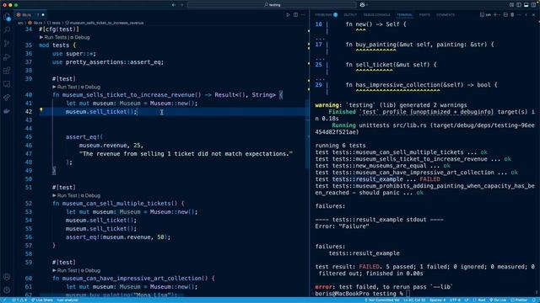Debug test museum_can_sell_multiple_tickets
This screenshot has height=303, width=540.
[90, 195]
